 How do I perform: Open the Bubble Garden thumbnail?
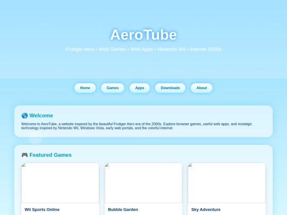pyautogui.click(x=143, y=183)
